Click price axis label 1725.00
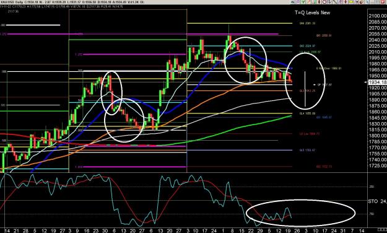387x233 pixels. [x=378, y=165]
